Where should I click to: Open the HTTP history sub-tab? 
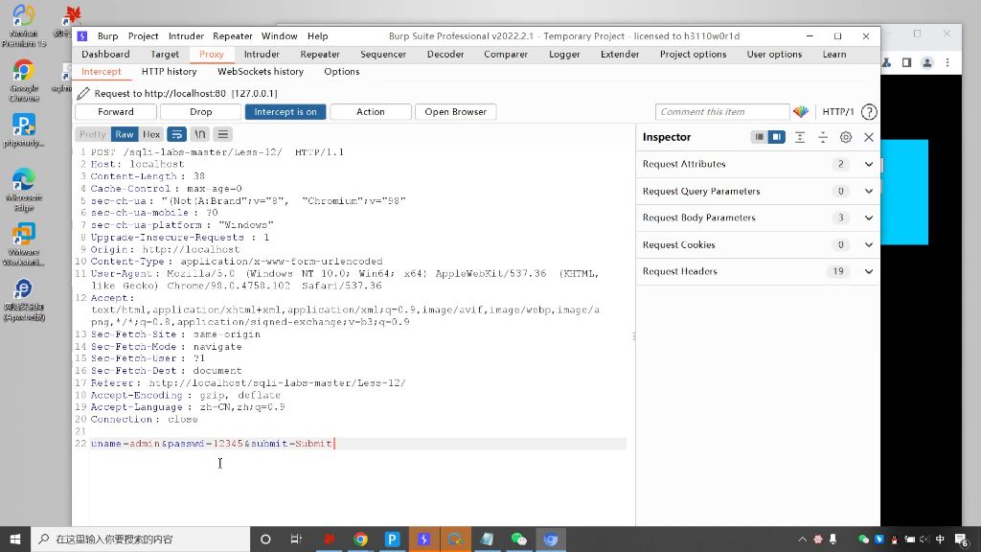pyautogui.click(x=169, y=72)
